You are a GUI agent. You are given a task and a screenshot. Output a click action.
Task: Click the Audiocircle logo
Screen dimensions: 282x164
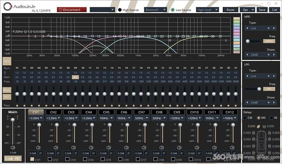19,7
